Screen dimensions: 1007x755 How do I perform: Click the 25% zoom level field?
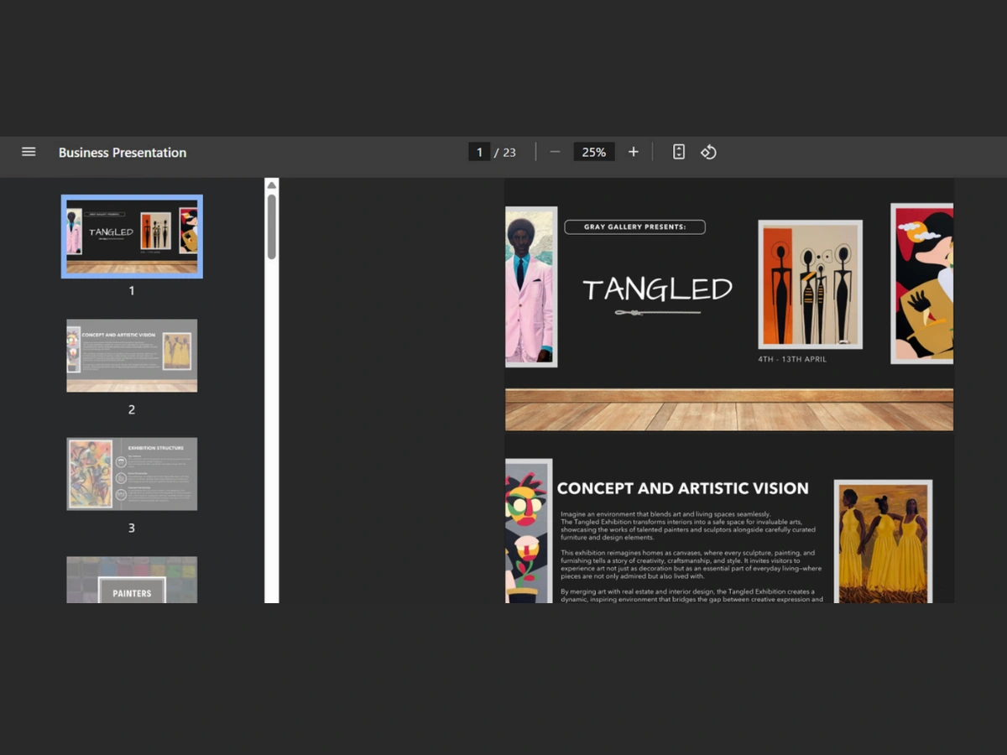point(594,152)
